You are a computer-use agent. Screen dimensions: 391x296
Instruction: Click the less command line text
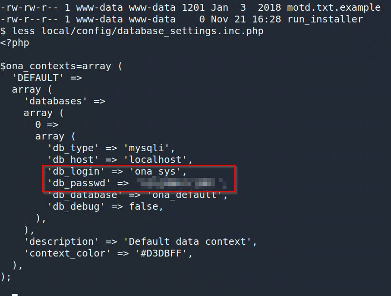[x=138, y=31]
